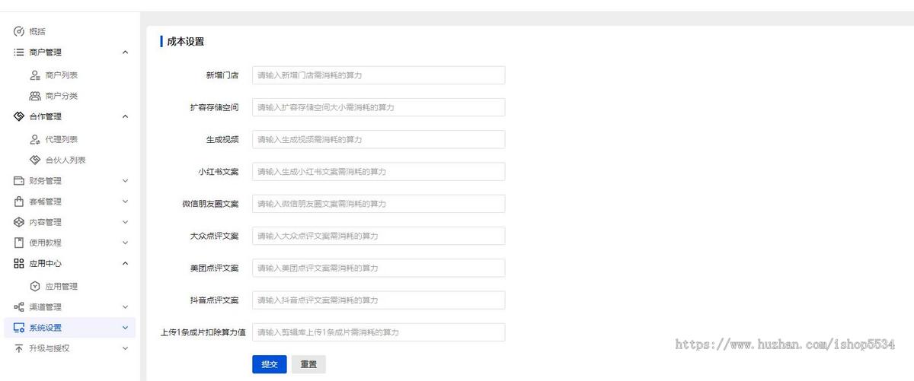Select the 财务管理 menu label
The image size is (914, 381).
pos(46,181)
